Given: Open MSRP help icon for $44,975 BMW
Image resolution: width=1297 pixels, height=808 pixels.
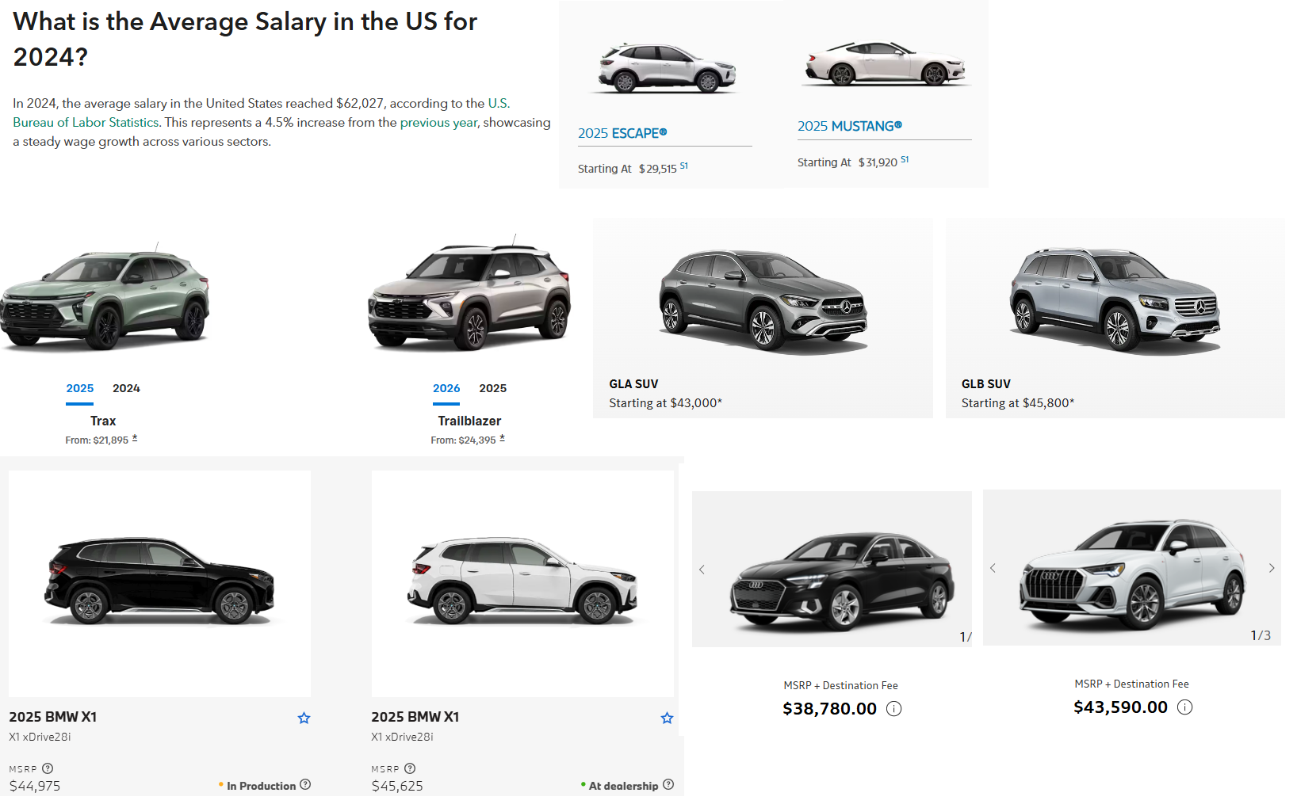Looking at the screenshot, I should tap(48, 768).
